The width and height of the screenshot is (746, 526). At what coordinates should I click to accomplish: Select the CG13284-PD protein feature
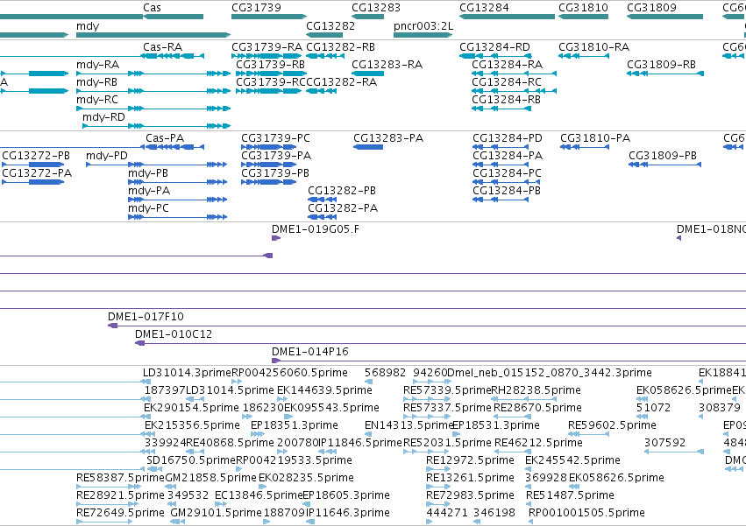point(501,147)
